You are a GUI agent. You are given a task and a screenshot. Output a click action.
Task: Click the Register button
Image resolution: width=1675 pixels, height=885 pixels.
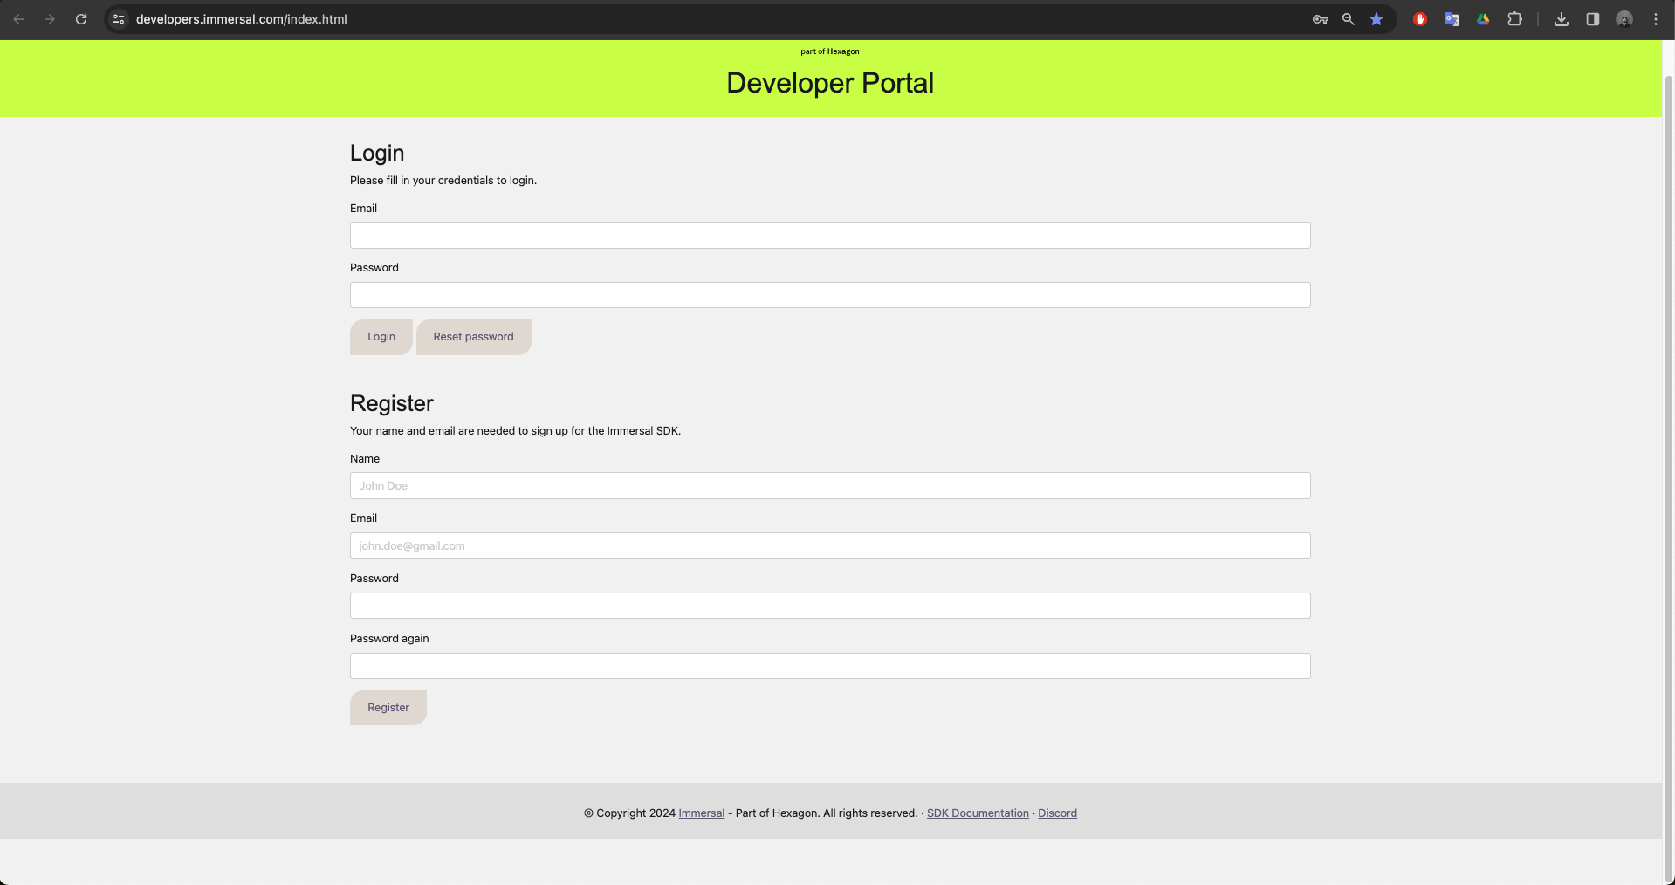[x=388, y=708]
